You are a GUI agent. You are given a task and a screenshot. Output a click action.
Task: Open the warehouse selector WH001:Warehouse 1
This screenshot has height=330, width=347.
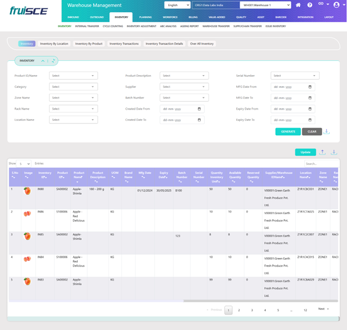265,5
